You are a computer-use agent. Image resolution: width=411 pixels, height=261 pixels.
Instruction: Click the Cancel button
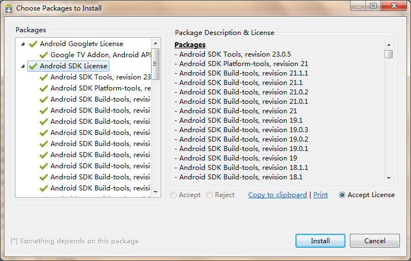(x=375, y=241)
